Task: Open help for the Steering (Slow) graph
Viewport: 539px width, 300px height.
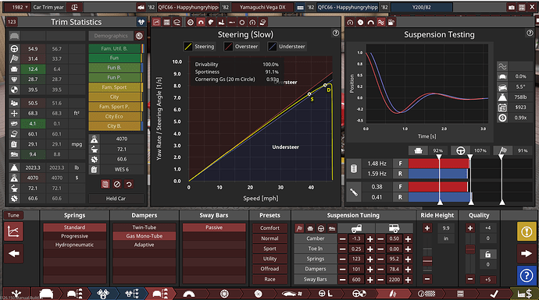Action: click(x=335, y=33)
